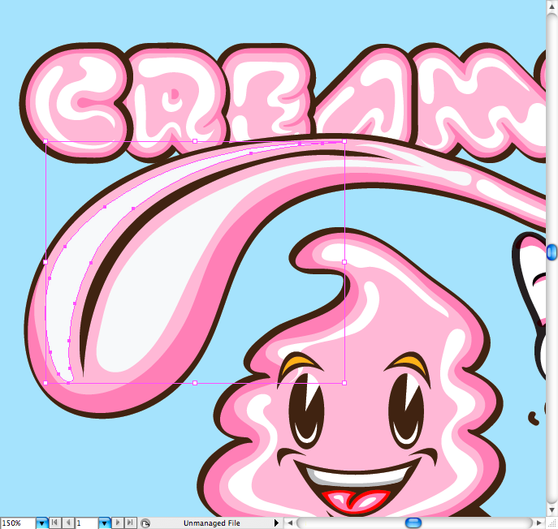Image resolution: width=558 pixels, height=529 pixels.
Task: Jump to the last artboard
Action: point(130,523)
